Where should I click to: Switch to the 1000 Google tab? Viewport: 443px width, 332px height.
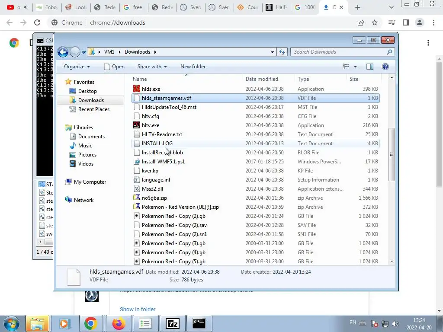click(x=305, y=7)
